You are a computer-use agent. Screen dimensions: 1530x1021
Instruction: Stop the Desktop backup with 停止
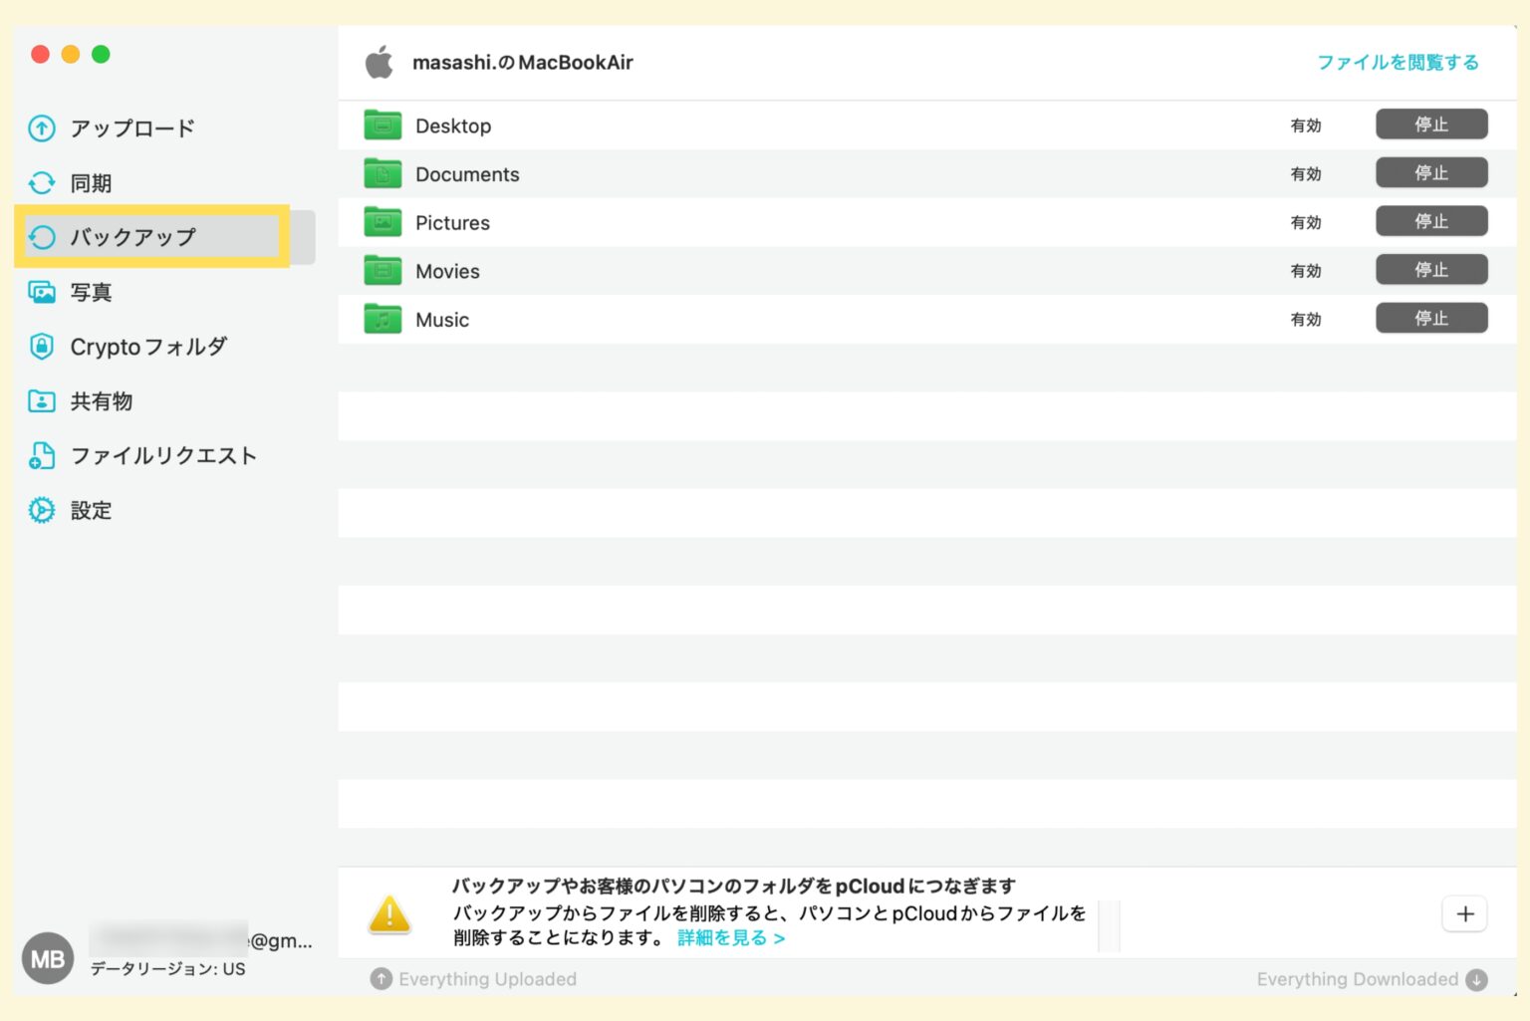(1431, 125)
